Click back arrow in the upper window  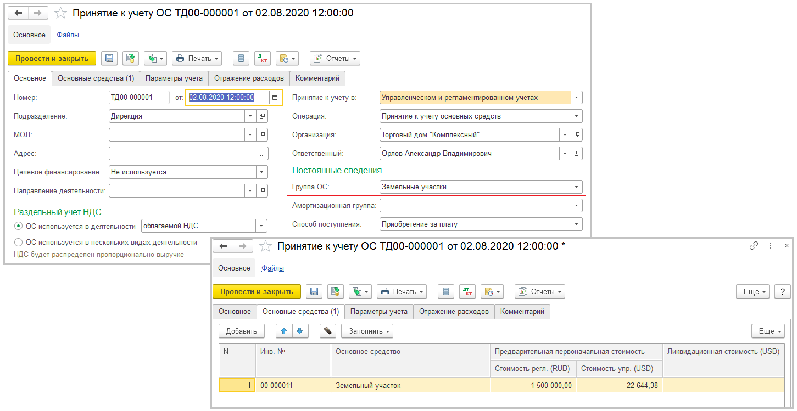pos(18,13)
